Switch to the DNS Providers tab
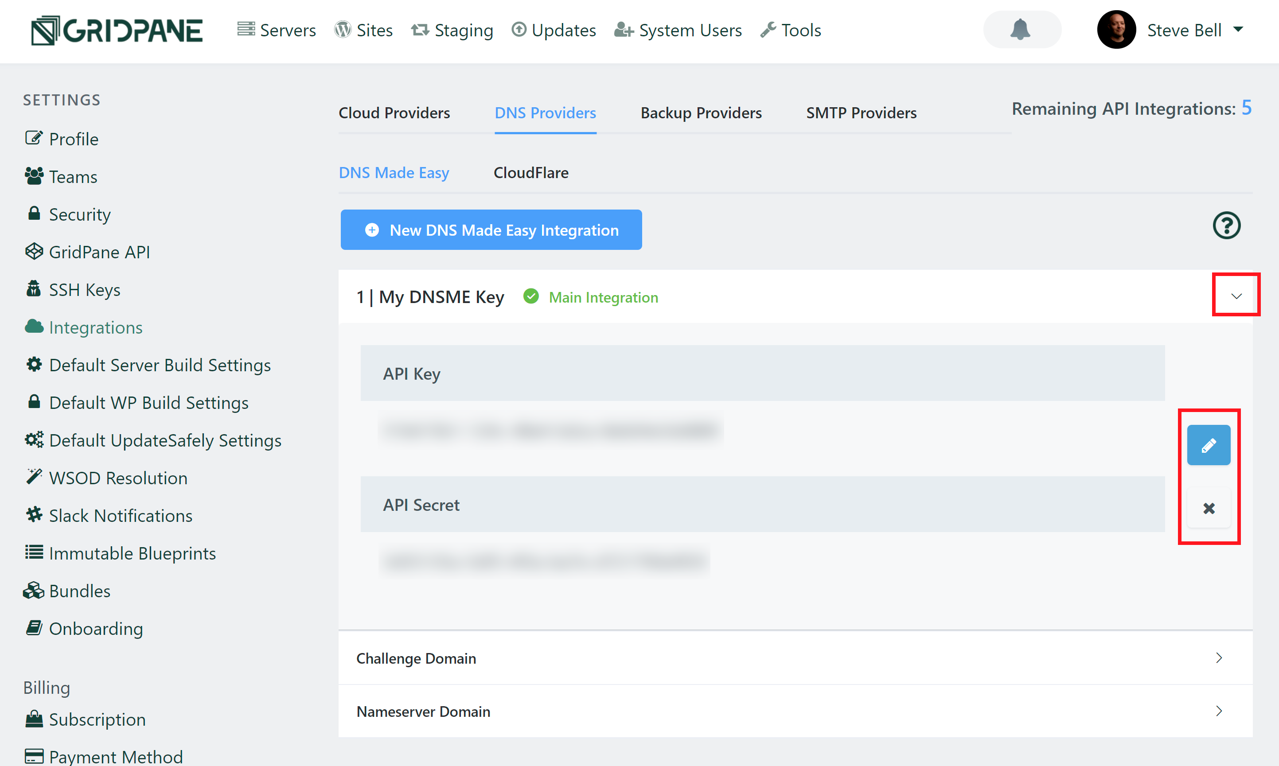 click(x=545, y=113)
